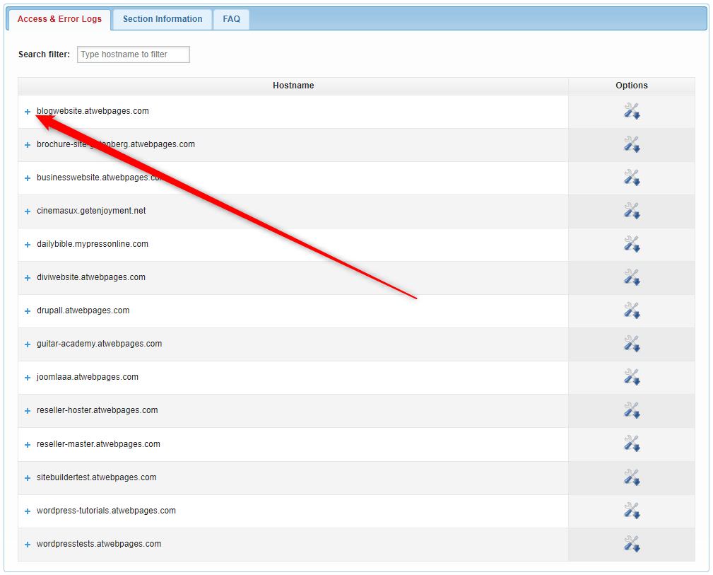Open log options for guitar-academy.atwebpages.com
The width and height of the screenshot is (713, 575).
pos(631,343)
